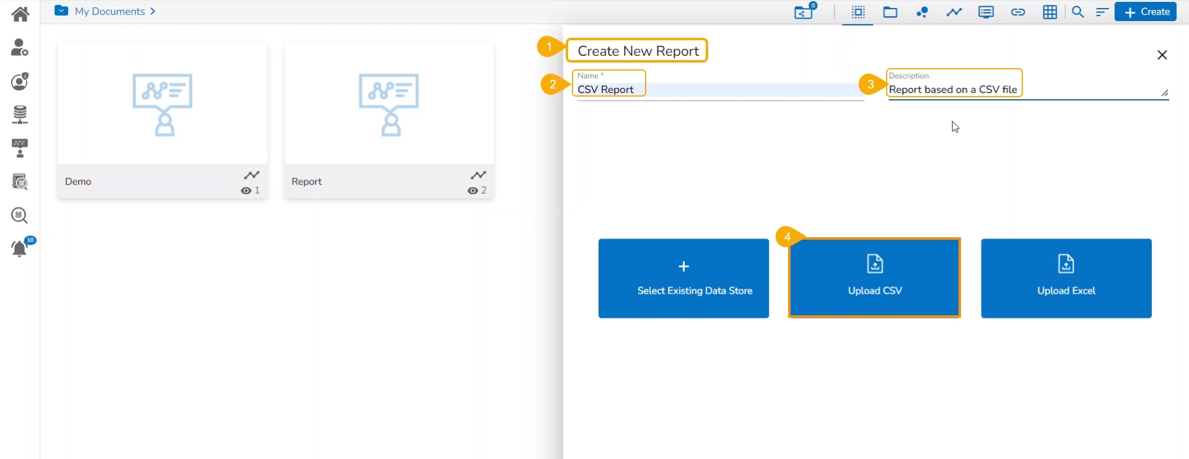Open the user settings sidebar icon

point(20,47)
